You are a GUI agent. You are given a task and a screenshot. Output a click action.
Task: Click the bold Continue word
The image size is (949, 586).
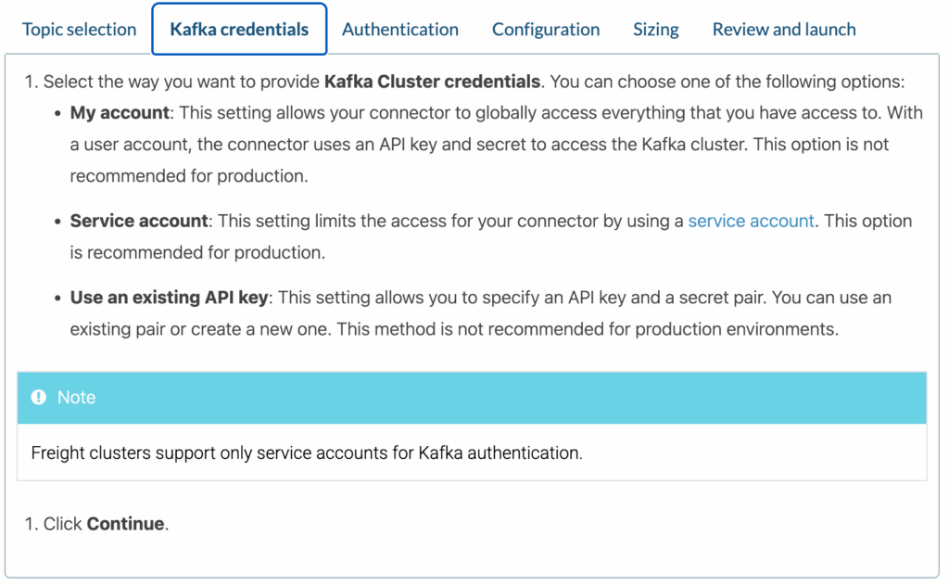(x=125, y=524)
